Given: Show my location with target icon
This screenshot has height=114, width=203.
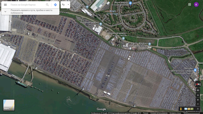Looking at the screenshot, I should pos(198,95).
